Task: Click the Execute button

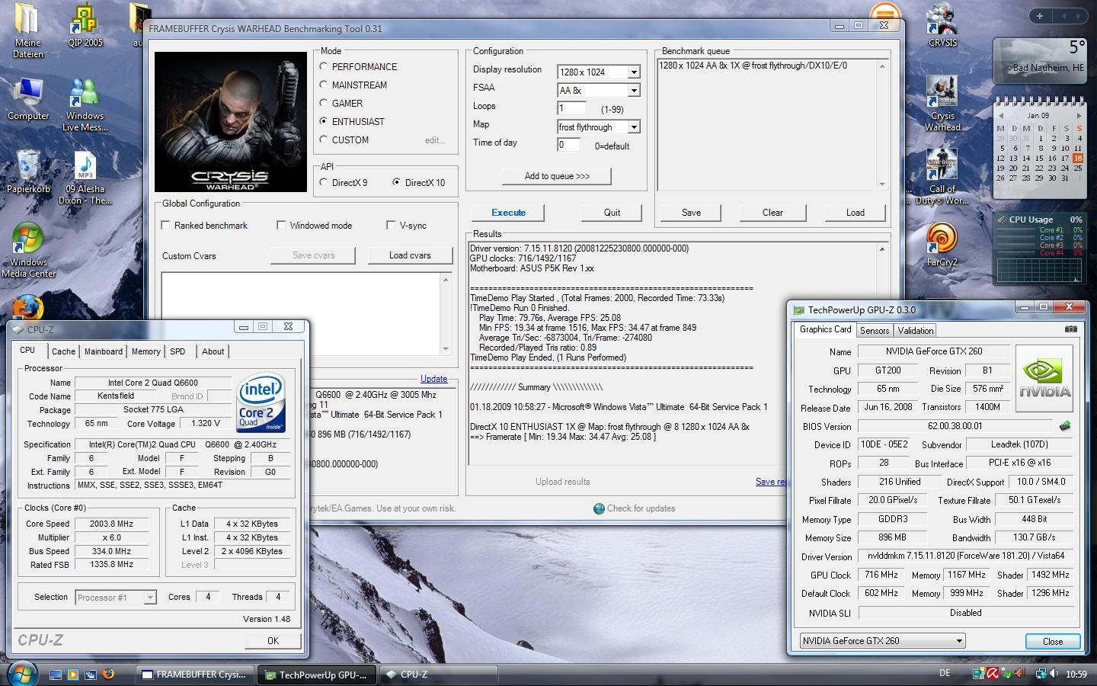Action: (x=508, y=213)
